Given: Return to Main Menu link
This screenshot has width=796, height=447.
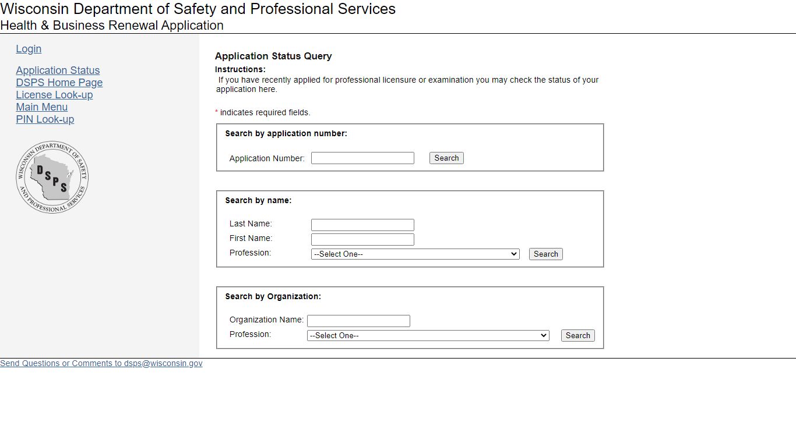Looking at the screenshot, I should (41, 107).
